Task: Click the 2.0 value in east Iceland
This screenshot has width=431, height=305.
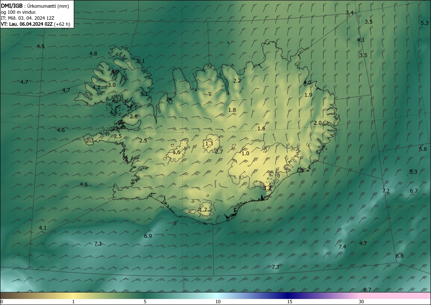Action: 318,123
